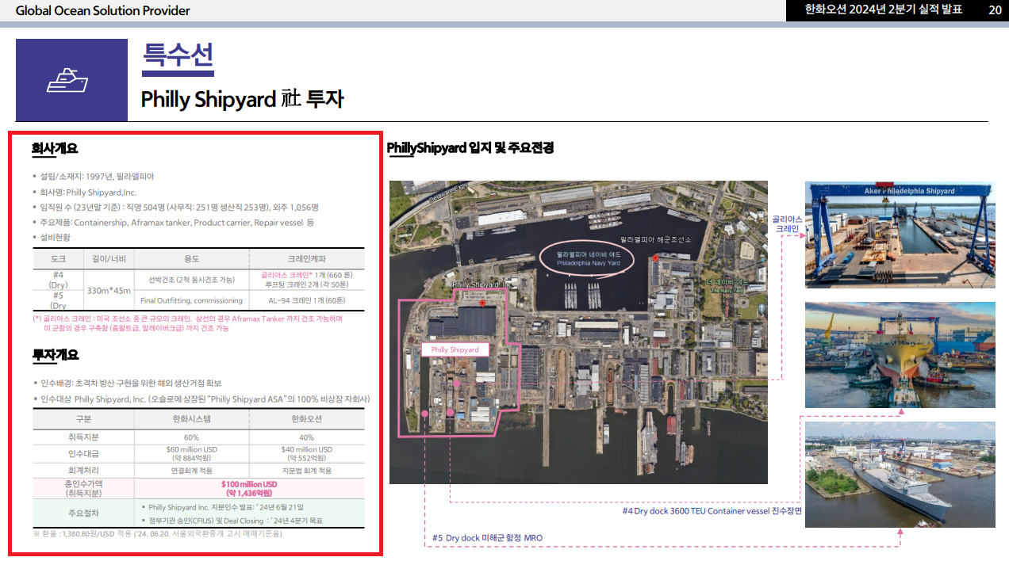This screenshot has height=561, width=1009.
Task: Click the $100 million USD total value
Action: 249,484
